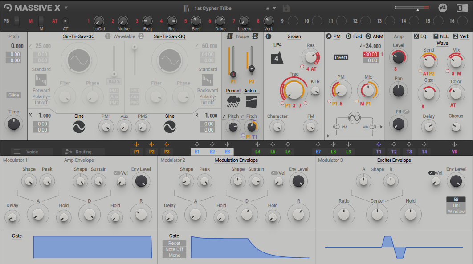Grab the E7 modulation assign arrows
This screenshot has width=473, height=264.
318,144
